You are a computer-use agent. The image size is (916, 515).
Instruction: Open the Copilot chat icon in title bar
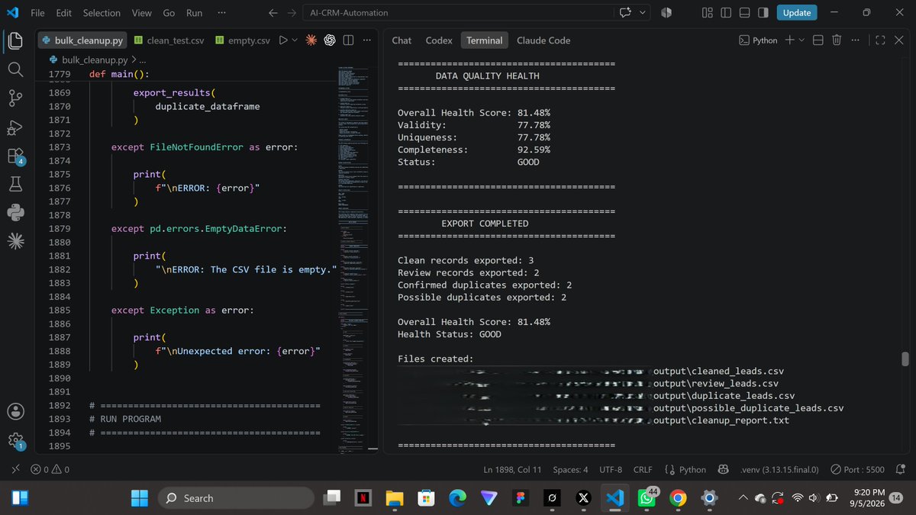(x=626, y=13)
